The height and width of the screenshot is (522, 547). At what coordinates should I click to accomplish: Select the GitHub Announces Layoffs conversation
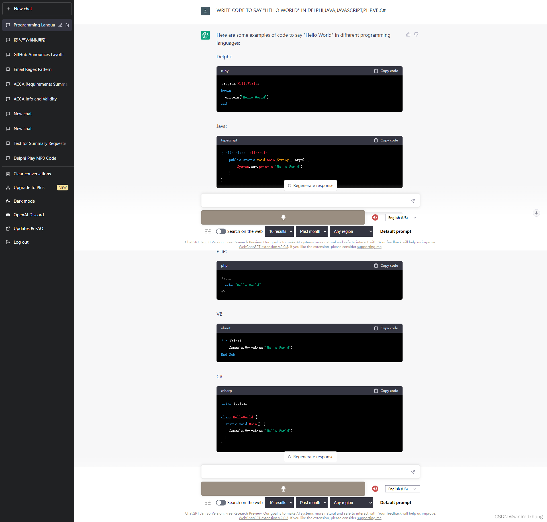pyautogui.click(x=39, y=55)
